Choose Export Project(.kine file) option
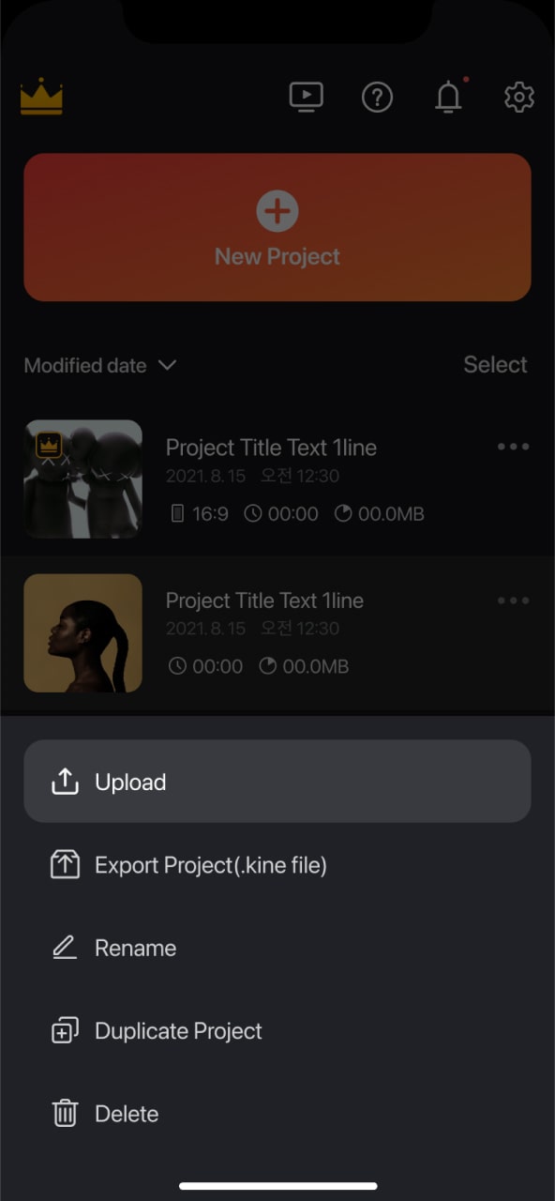This screenshot has height=1201, width=555. tap(211, 864)
